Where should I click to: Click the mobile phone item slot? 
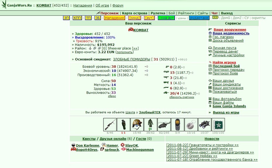point(178,125)
